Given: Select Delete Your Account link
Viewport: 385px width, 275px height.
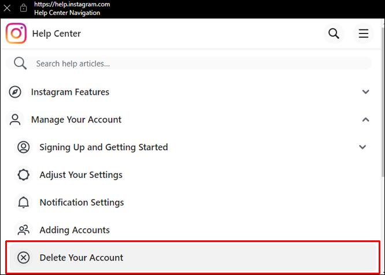Looking at the screenshot, I should [x=82, y=258].
